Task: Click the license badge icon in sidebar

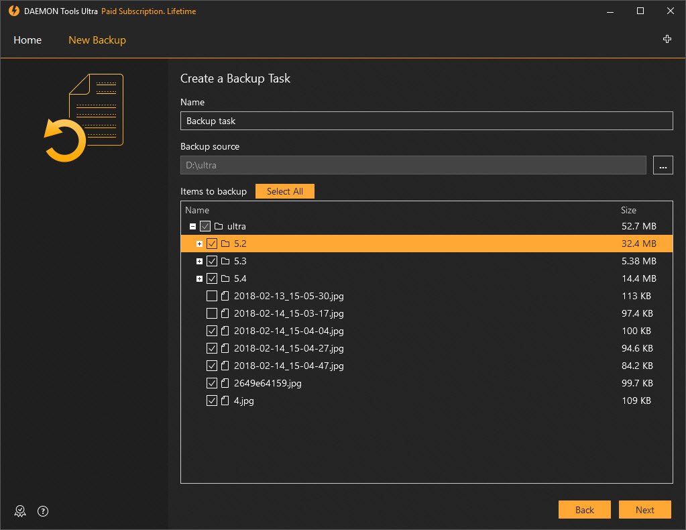Action: (21, 511)
